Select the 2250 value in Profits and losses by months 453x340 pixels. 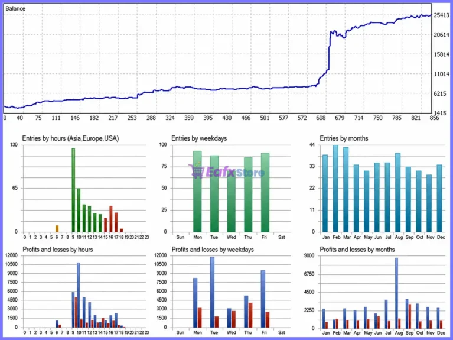pos(309,310)
